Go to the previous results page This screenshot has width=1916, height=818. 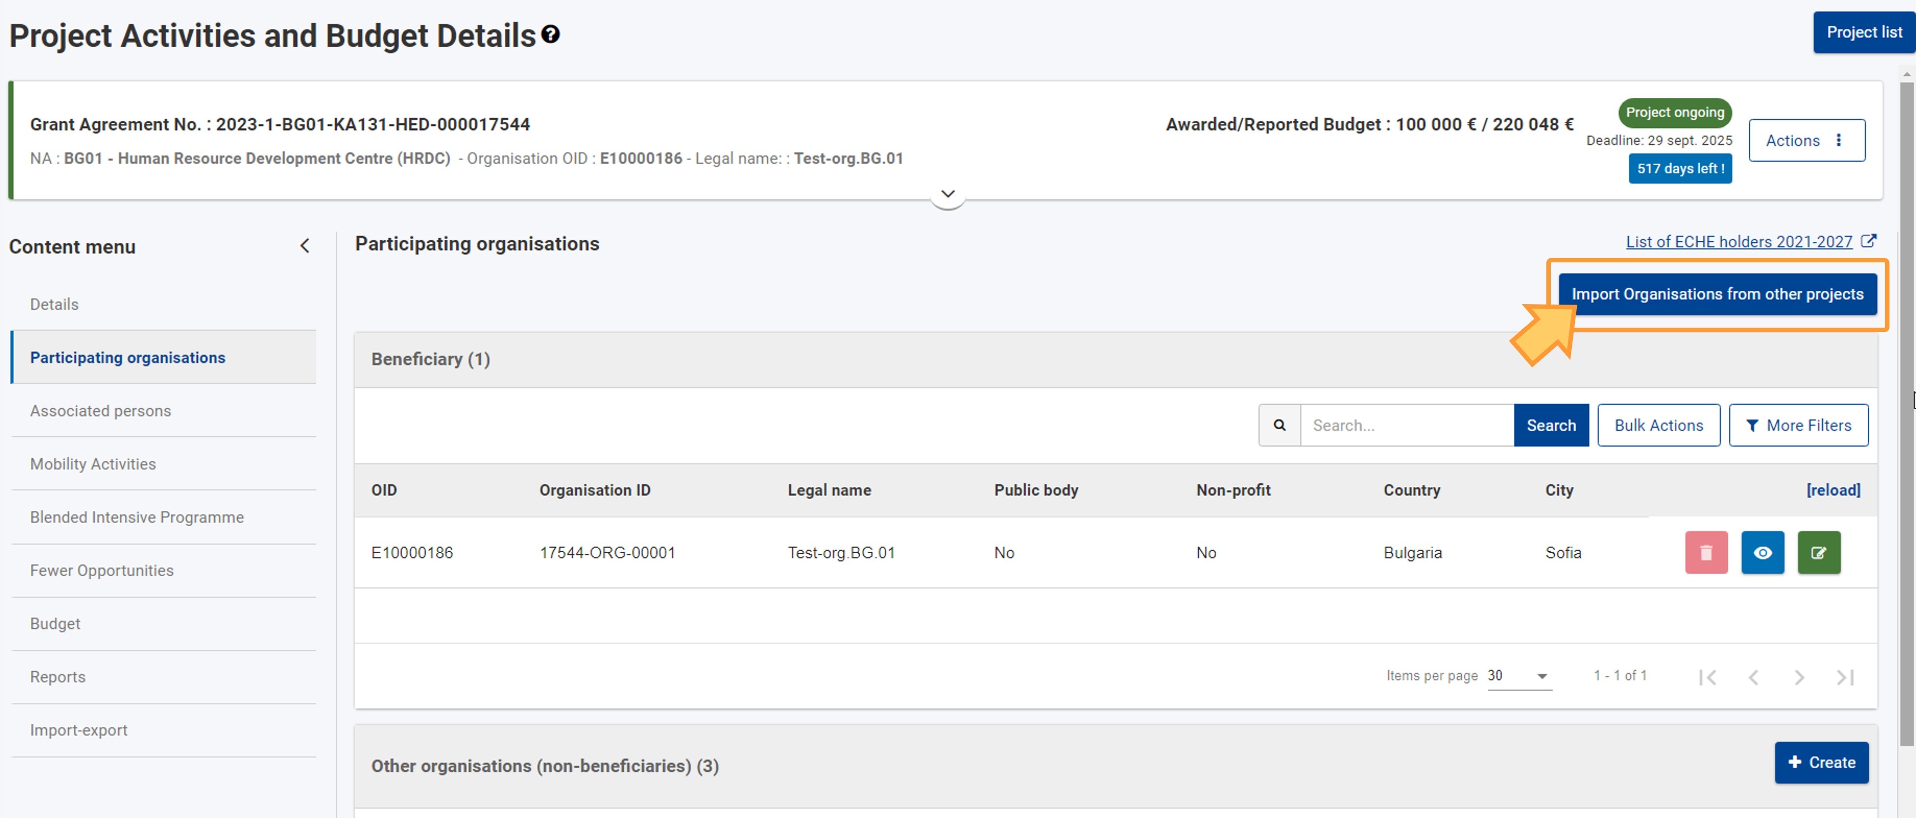point(1753,677)
